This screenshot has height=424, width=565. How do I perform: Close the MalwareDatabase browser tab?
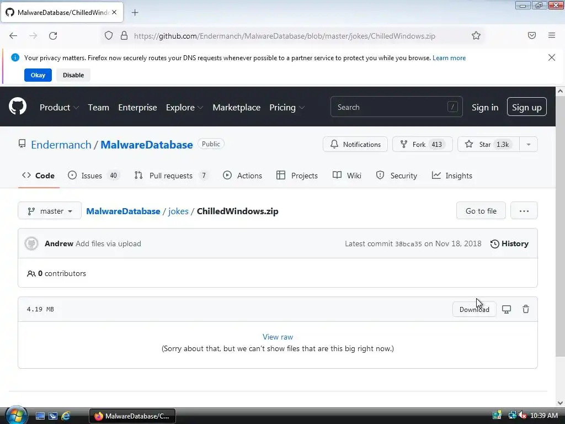[114, 12]
